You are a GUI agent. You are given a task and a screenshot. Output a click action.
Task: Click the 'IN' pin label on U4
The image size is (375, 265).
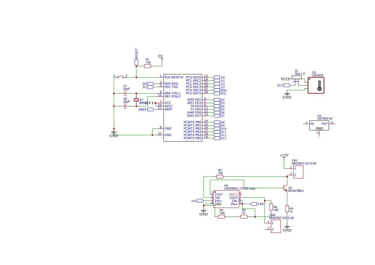point(312,124)
